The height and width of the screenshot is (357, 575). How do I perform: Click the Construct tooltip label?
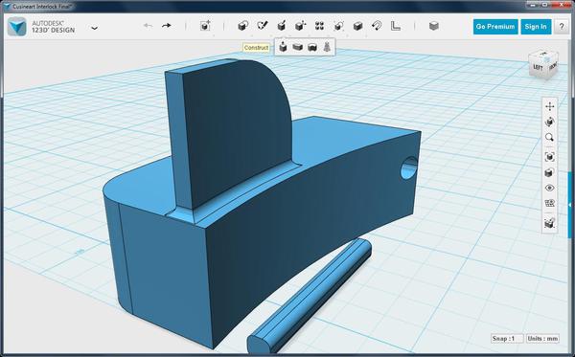point(256,48)
